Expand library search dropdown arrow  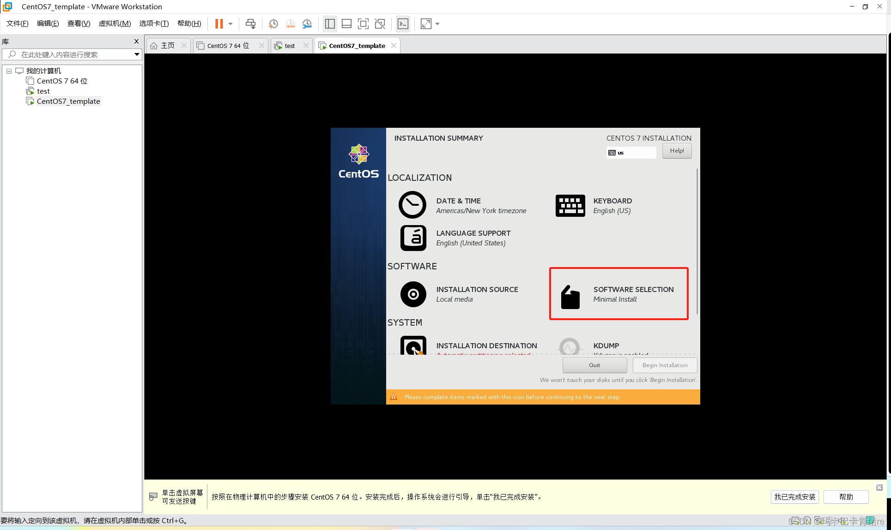137,54
